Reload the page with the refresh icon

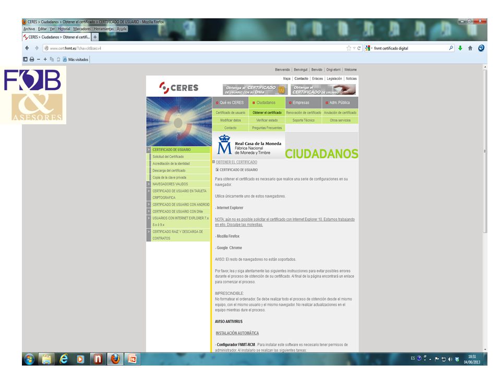[x=359, y=48]
